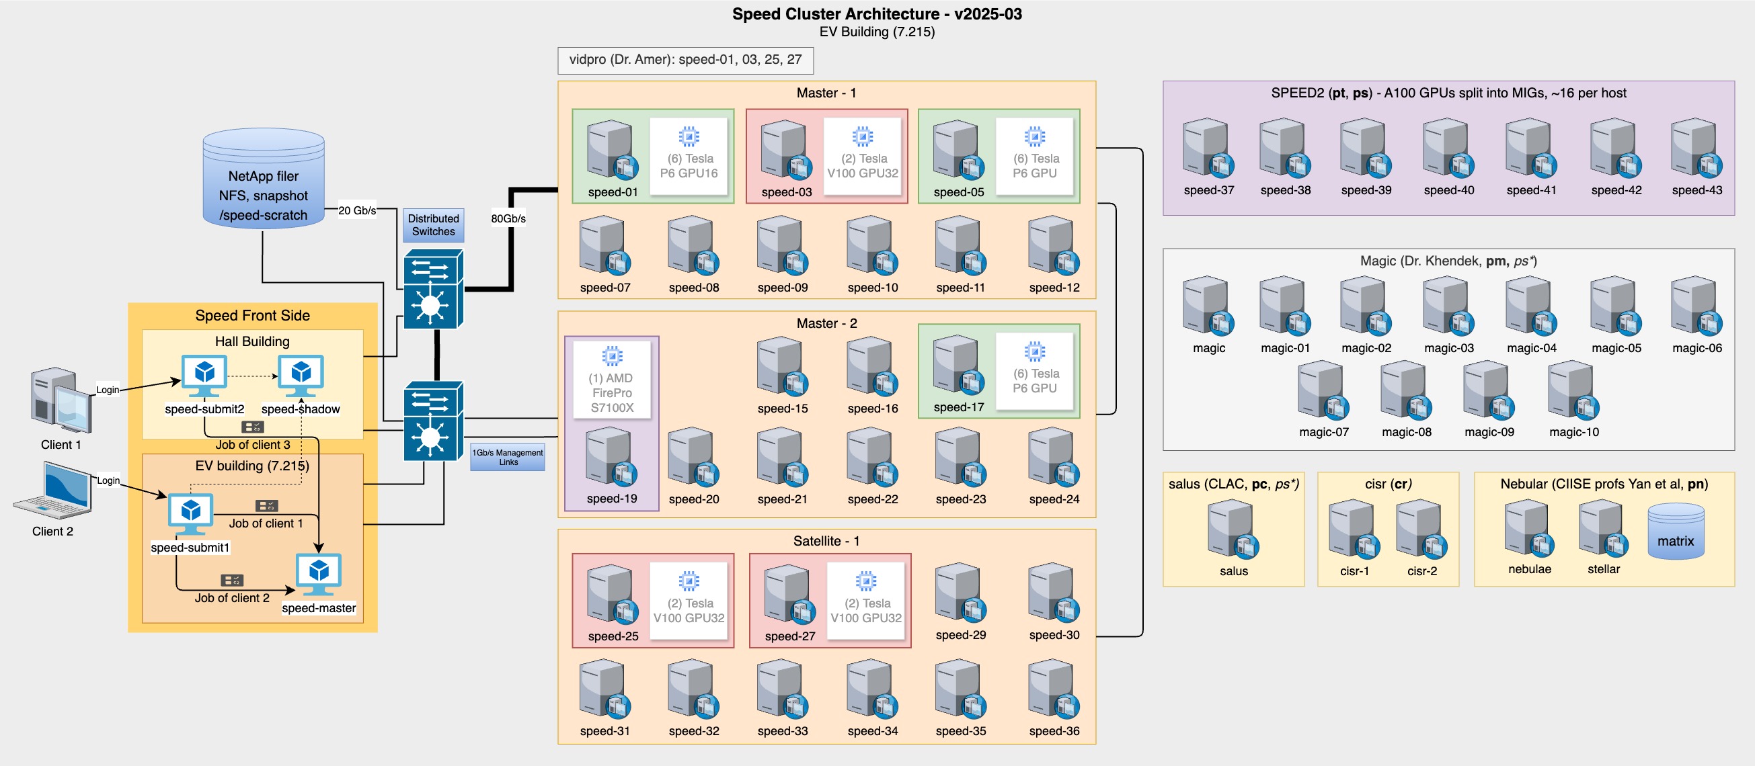The height and width of the screenshot is (766, 1755).
Task: Click the magic-10 server icon
Action: coord(1572,390)
